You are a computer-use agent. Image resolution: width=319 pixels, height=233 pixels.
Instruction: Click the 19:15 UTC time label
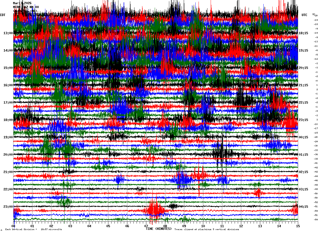pos(303,50)
